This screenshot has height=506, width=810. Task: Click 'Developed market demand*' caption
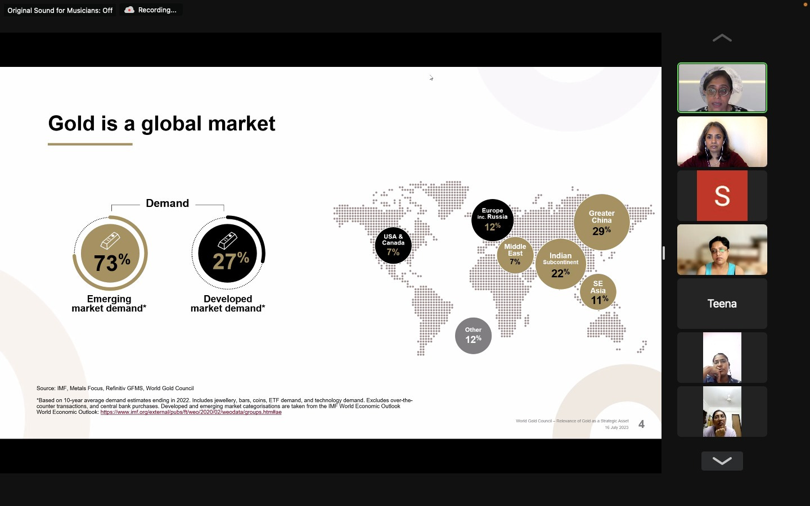(x=228, y=304)
